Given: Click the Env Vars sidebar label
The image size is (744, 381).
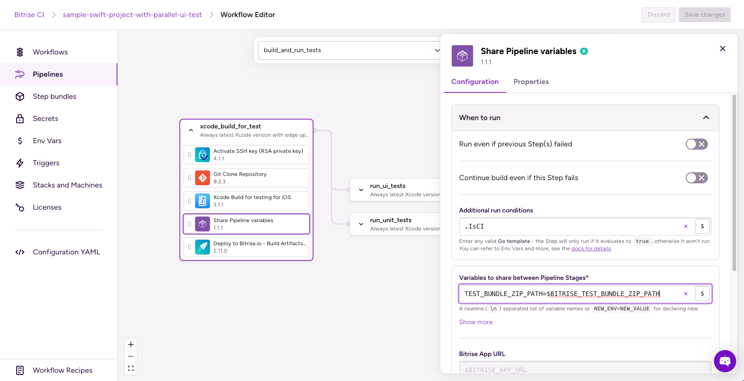Looking at the screenshot, I should pyautogui.click(x=47, y=141).
